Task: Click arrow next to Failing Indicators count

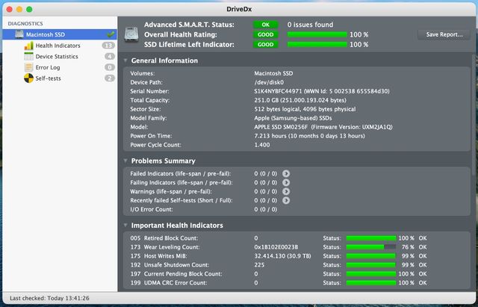Action: (x=286, y=182)
